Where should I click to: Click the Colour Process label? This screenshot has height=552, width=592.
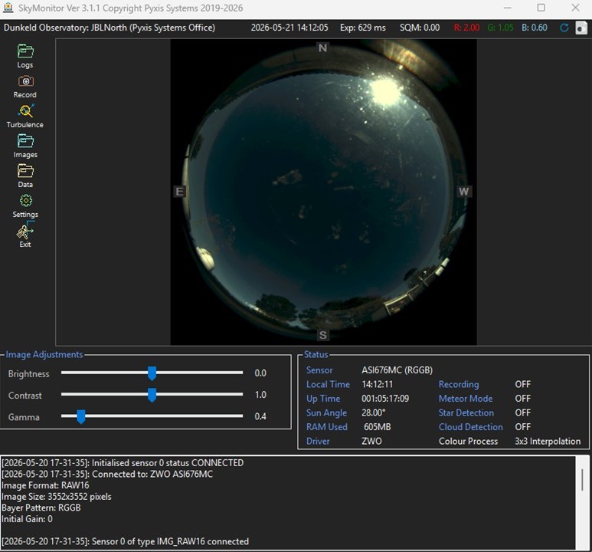[468, 442]
